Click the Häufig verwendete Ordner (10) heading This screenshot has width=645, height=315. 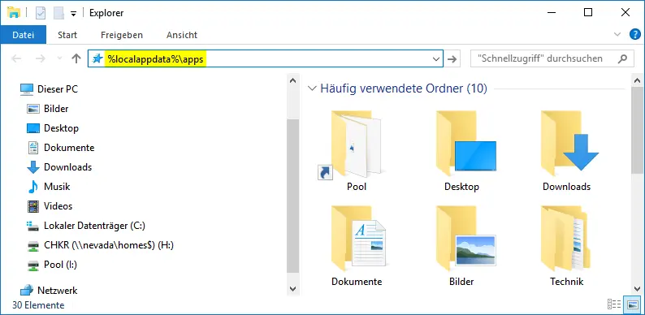[x=404, y=88]
